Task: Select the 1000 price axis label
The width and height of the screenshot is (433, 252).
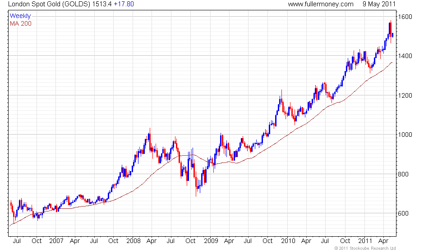Action: coord(405,135)
